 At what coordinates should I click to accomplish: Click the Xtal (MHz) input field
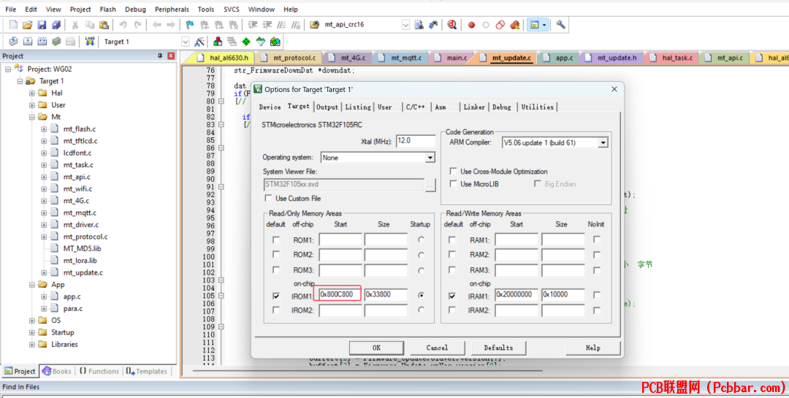(x=416, y=141)
